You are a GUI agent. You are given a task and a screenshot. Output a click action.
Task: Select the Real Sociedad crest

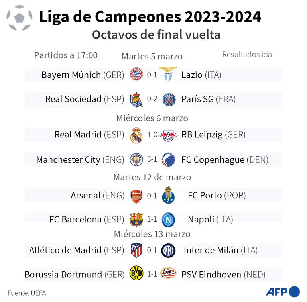click(x=136, y=100)
